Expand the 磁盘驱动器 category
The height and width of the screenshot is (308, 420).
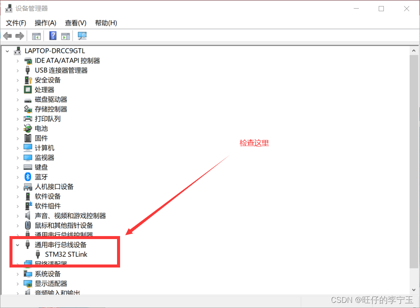[x=18, y=100]
